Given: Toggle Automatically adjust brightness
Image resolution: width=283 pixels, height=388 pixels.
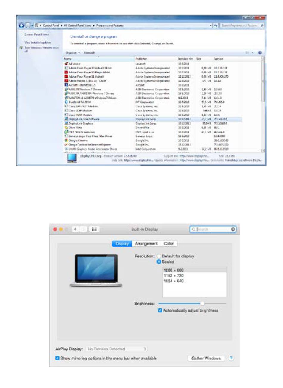Looking at the screenshot, I should (160, 310).
